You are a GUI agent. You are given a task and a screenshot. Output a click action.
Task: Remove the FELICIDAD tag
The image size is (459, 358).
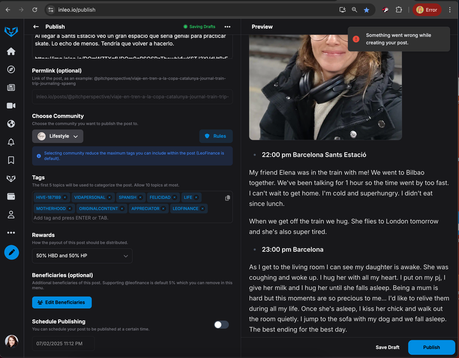[175, 197]
